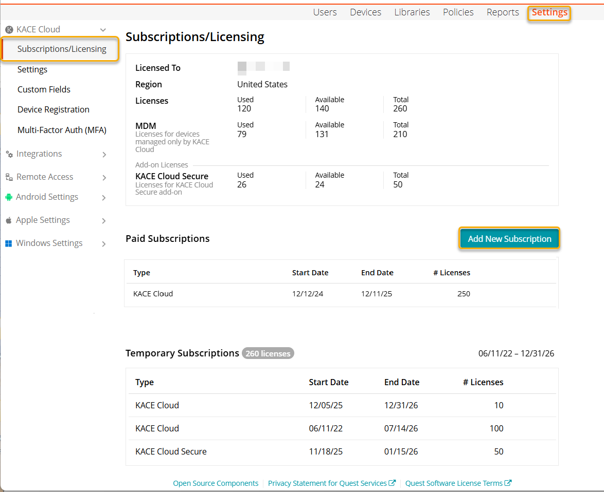The width and height of the screenshot is (604, 492).
Task: Expand the Integrations section arrow
Action: point(104,155)
